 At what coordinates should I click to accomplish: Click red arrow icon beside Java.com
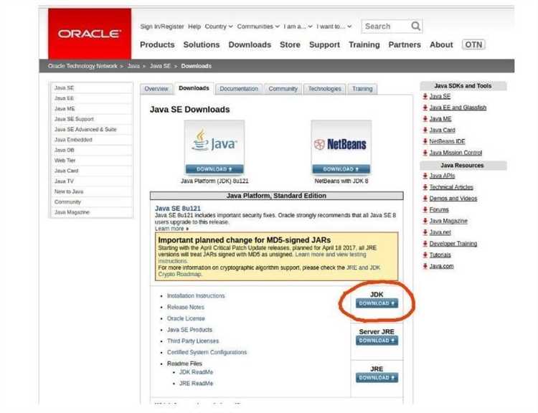[x=425, y=266]
